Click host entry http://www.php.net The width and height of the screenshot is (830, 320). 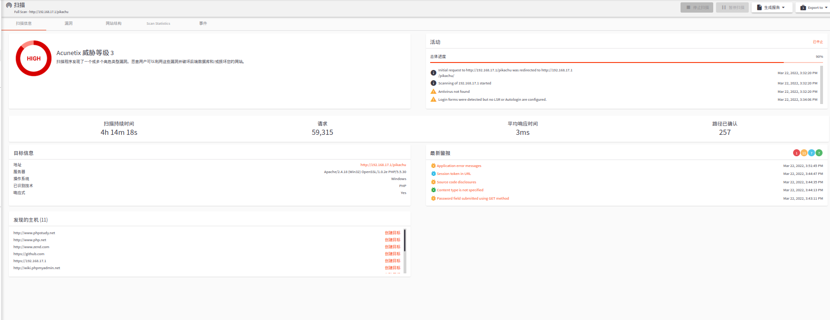(30, 240)
